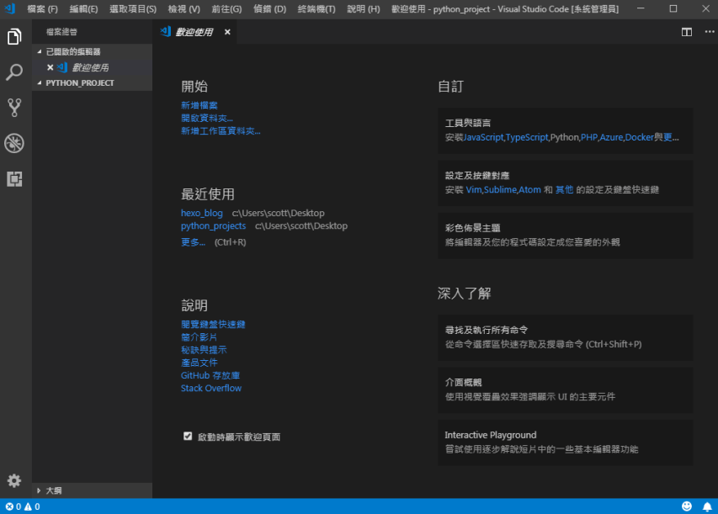Open the Extensions view icon
Image resolution: width=718 pixels, height=514 pixels.
pyautogui.click(x=14, y=179)
